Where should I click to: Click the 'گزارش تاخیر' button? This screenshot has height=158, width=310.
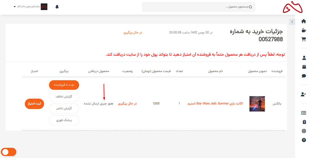pos(64,108)
